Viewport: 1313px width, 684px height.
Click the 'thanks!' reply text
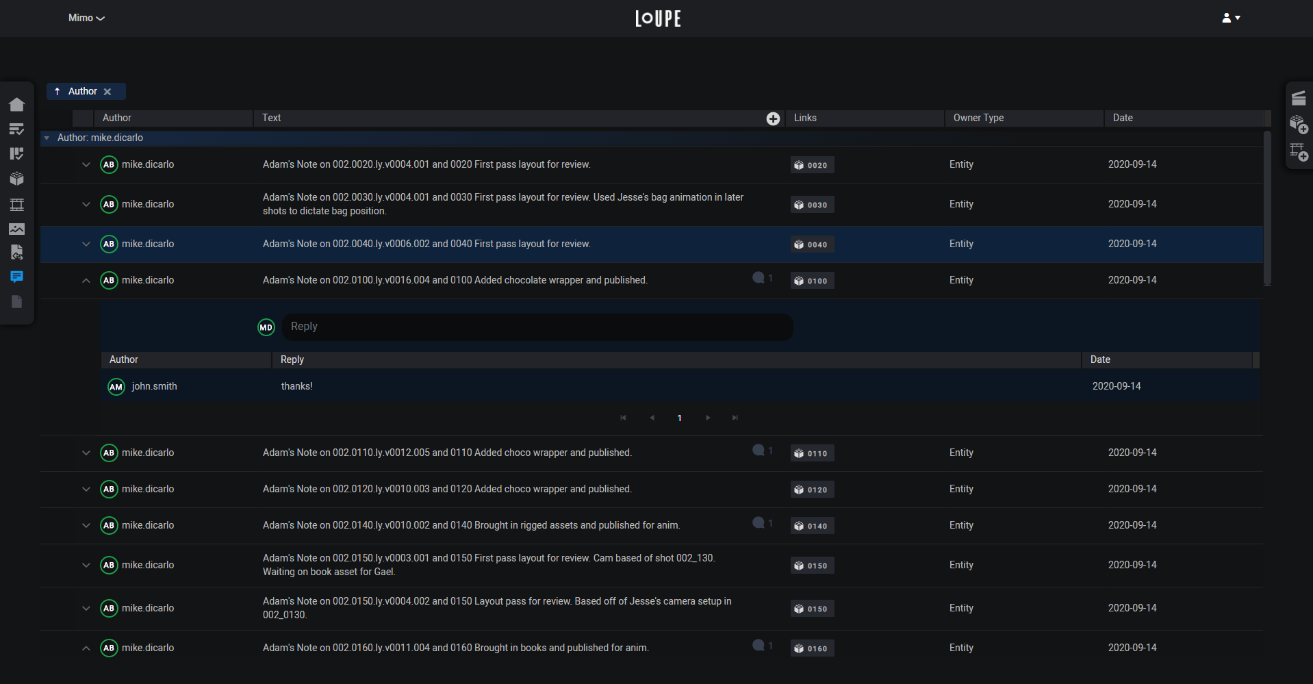pos(296,386)
